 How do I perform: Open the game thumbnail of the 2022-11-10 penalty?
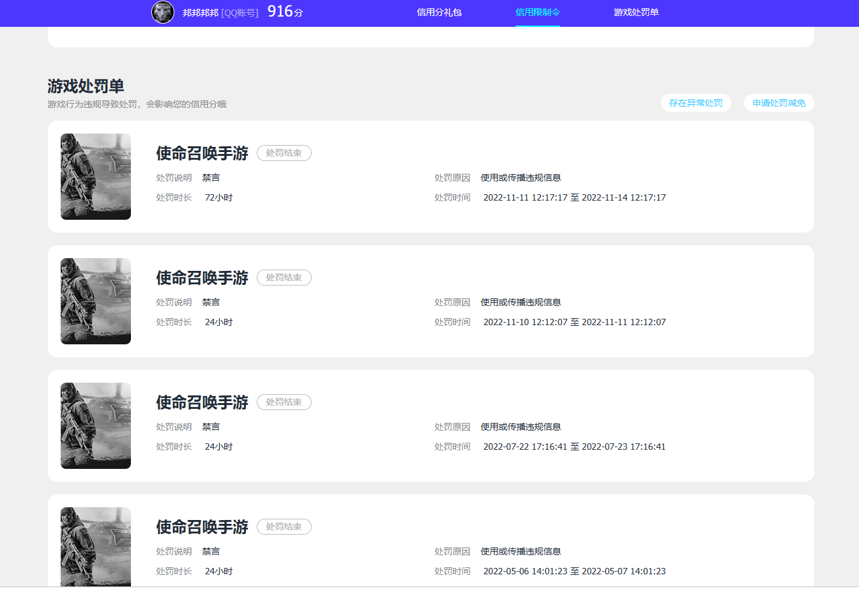96,301
